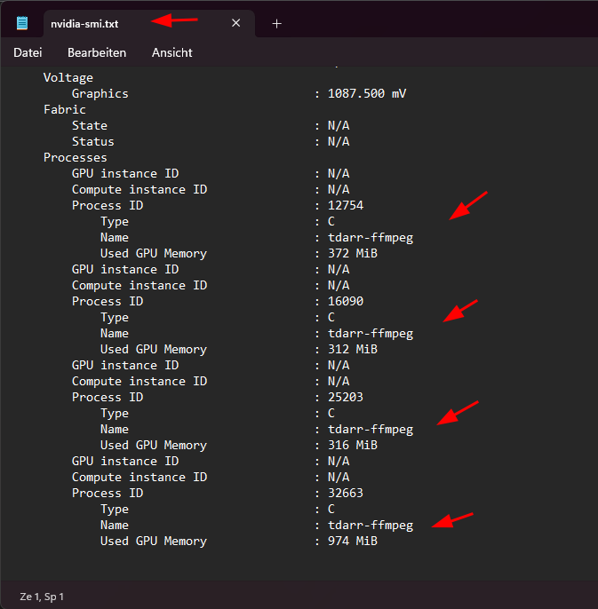Click tdarr-ffmpeg name under process 12754

(371, 237)
